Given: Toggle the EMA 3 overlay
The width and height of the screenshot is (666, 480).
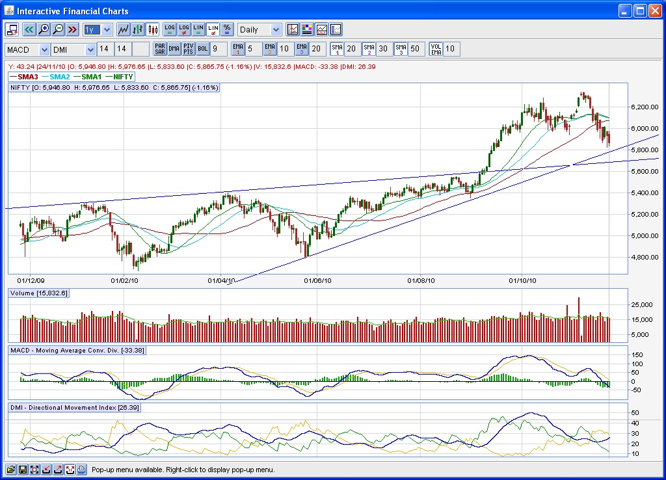Looking at the screenshot, I should 302,49.
